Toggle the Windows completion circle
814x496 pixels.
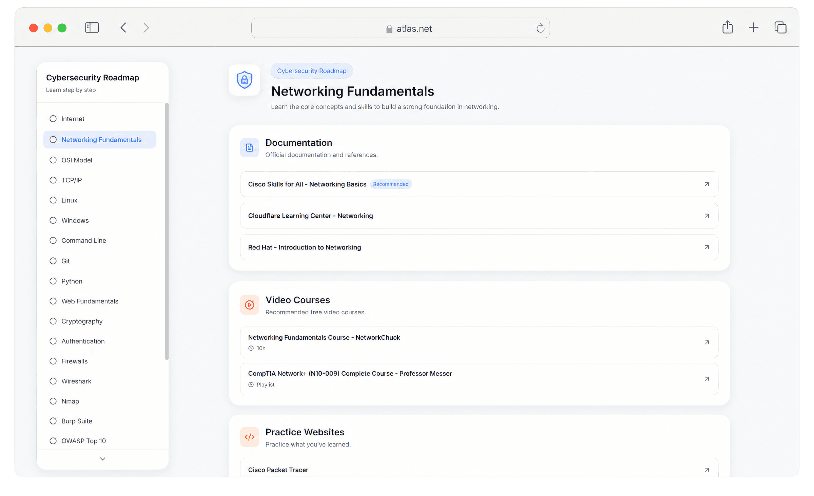53,220
